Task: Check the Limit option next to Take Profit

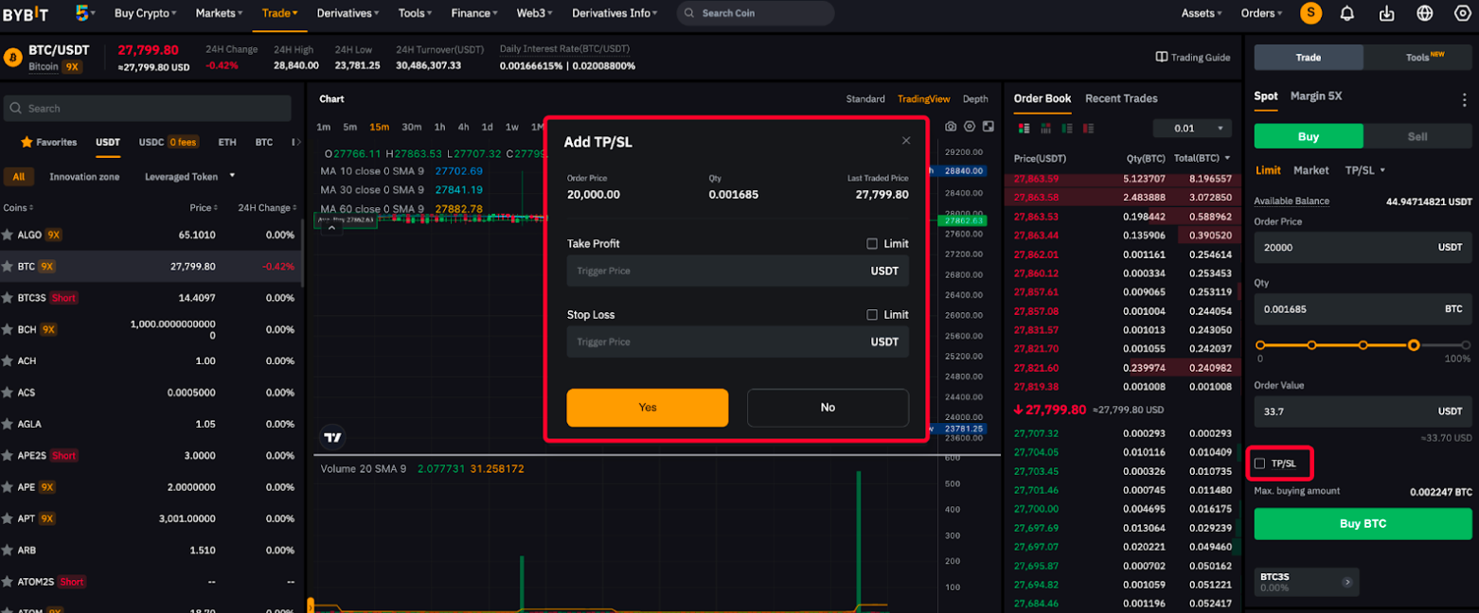Action: (x=871, y=243)
